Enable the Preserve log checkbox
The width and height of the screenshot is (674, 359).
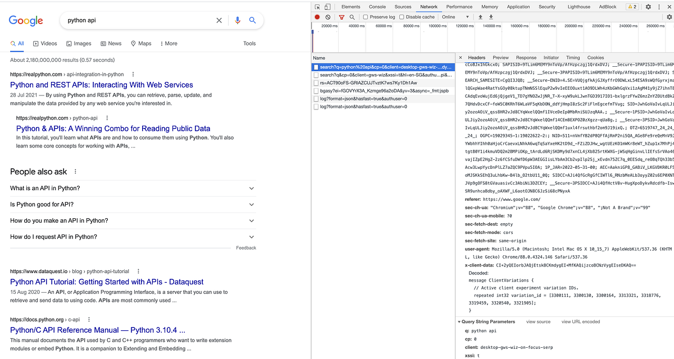(x=365, y=17)
